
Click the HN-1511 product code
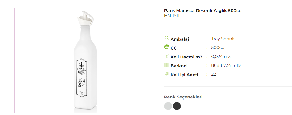pos(172,16)
